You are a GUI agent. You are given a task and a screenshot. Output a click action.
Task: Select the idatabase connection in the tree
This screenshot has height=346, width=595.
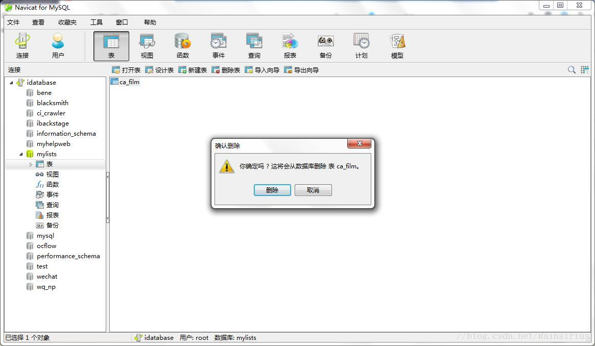(41, 82)
